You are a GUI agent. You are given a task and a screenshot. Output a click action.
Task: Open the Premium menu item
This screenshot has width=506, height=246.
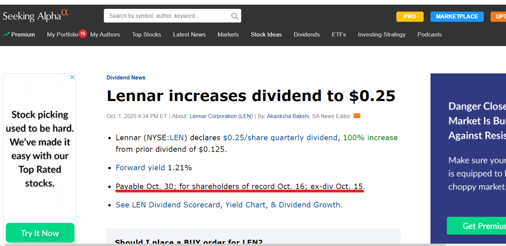point(19,35)
